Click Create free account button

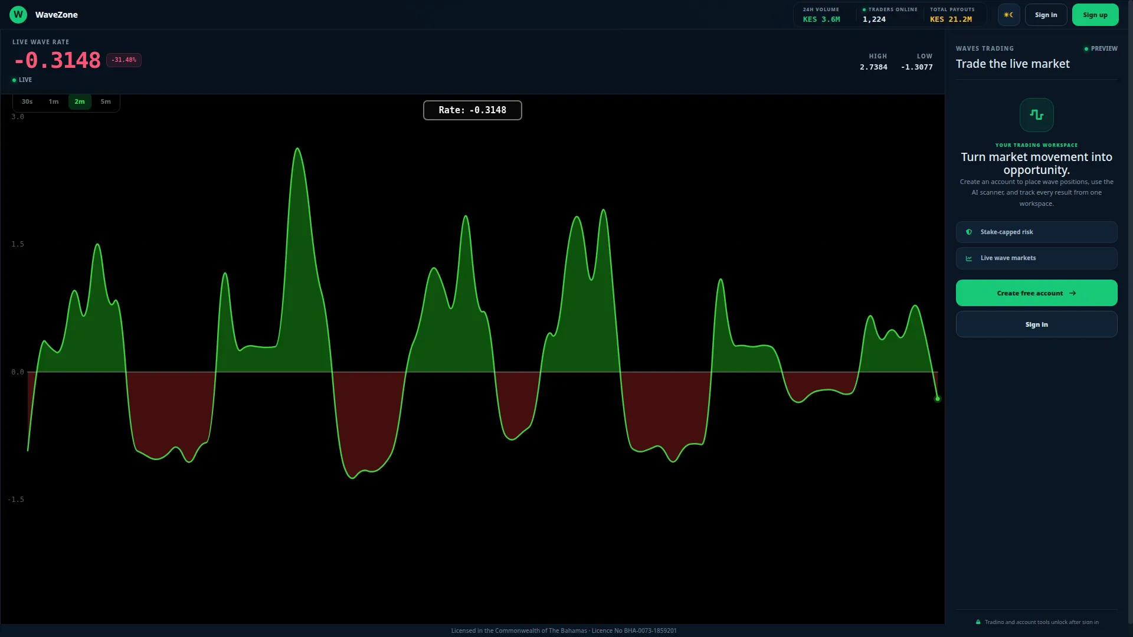coord(1037,293)
